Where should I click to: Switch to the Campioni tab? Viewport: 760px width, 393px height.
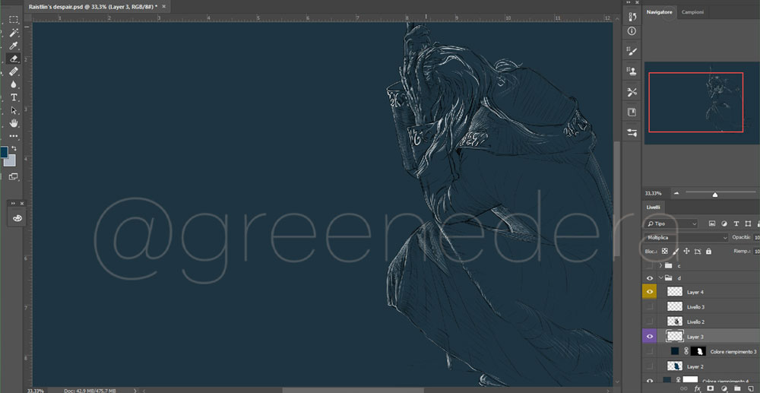point(692,12)
